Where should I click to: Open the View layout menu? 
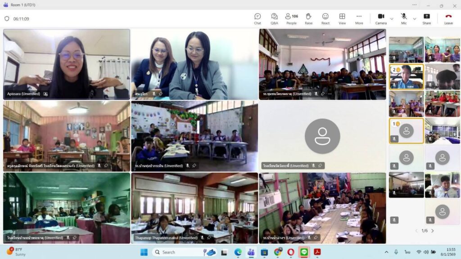pos(342,18)
